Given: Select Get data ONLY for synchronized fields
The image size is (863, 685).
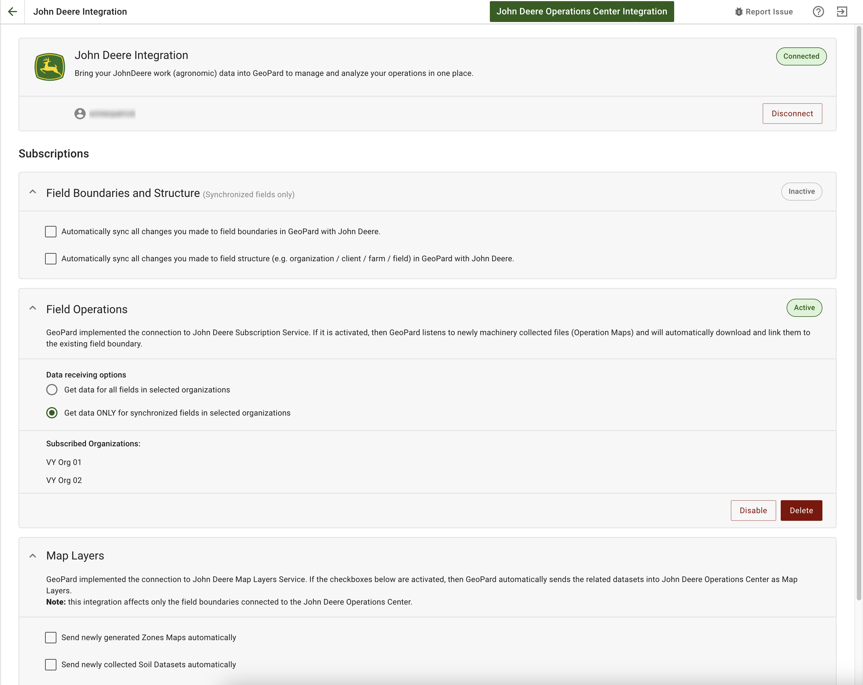Looking at the screenshot, I should (52, 413).
